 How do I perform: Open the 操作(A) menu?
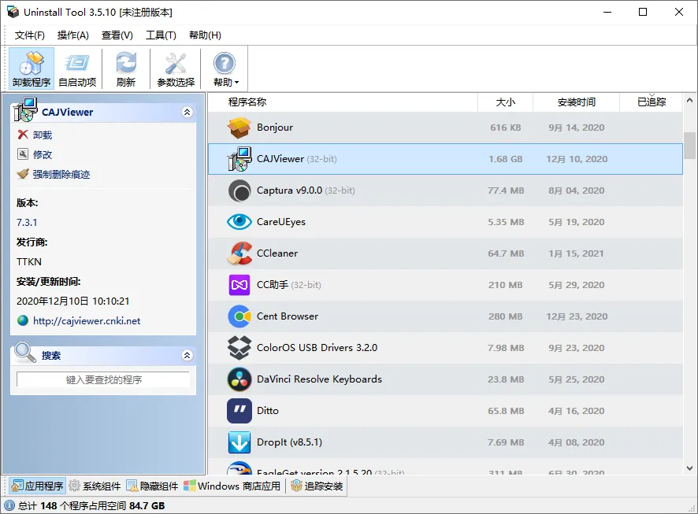tap(73, 35)
